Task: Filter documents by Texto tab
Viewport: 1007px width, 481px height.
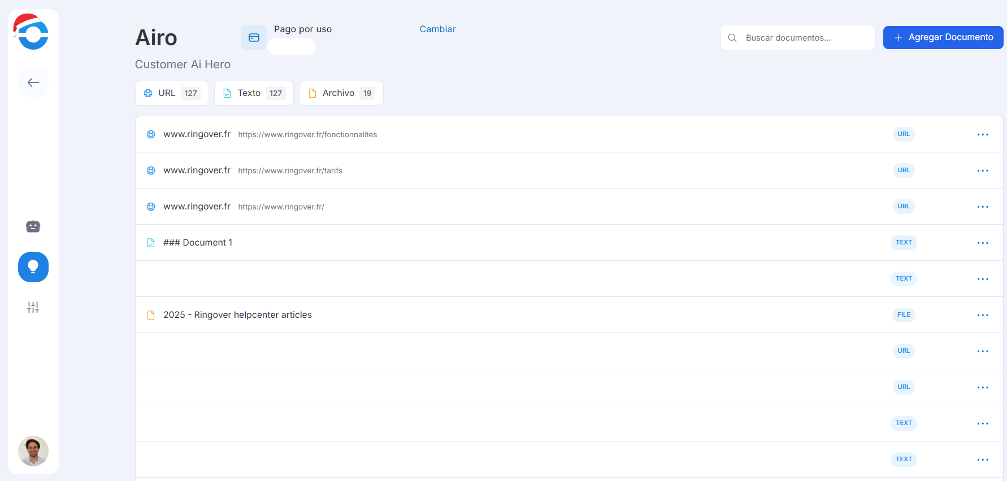Action: pos(254,93)
